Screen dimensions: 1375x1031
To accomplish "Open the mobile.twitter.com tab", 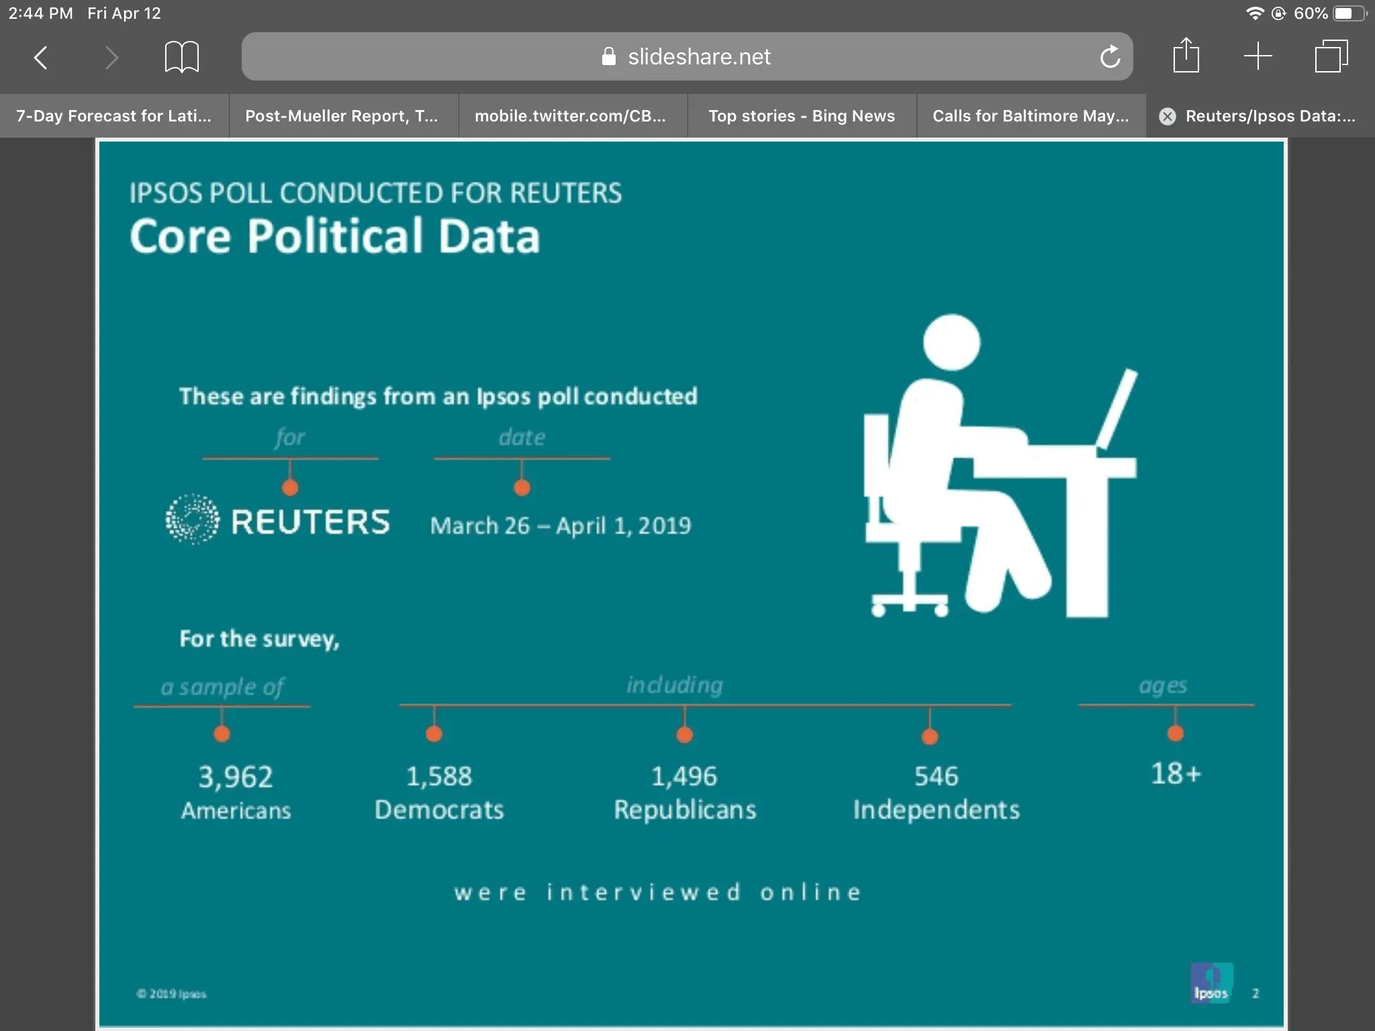I will (x=571, y=116).
